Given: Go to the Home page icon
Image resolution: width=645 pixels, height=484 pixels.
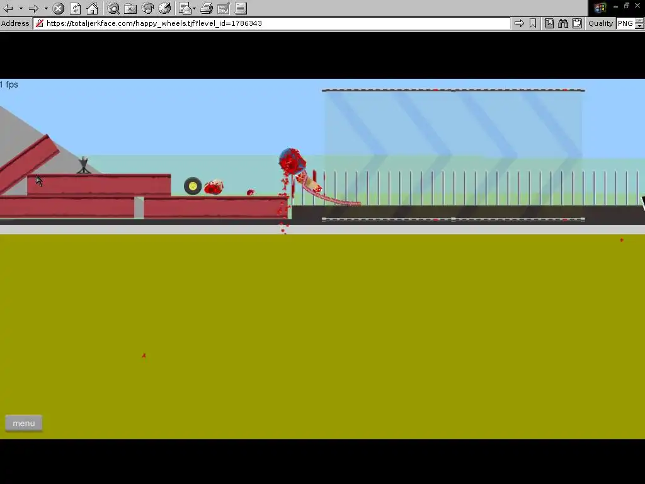Looking at the screenshot, I should coord(92,8).
